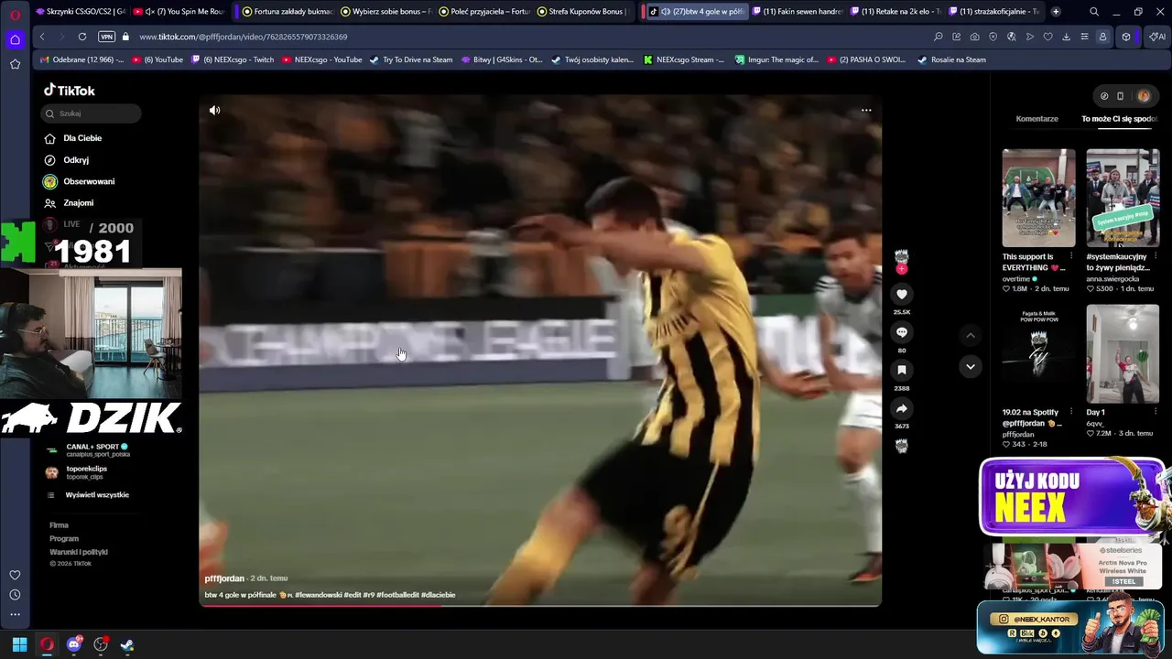Expand the Program footer section
Image resolution: width=1172 pixels, height=659 pixels.
click(x=64, y=539)
